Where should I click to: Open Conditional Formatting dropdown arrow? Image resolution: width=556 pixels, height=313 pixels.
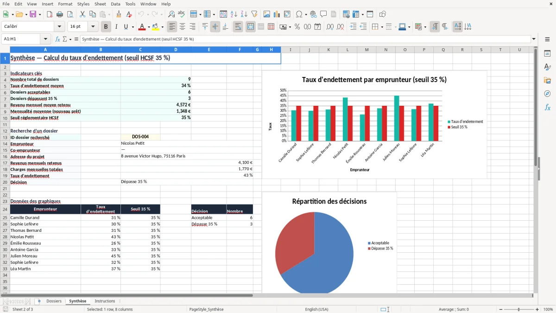point(425,27)
